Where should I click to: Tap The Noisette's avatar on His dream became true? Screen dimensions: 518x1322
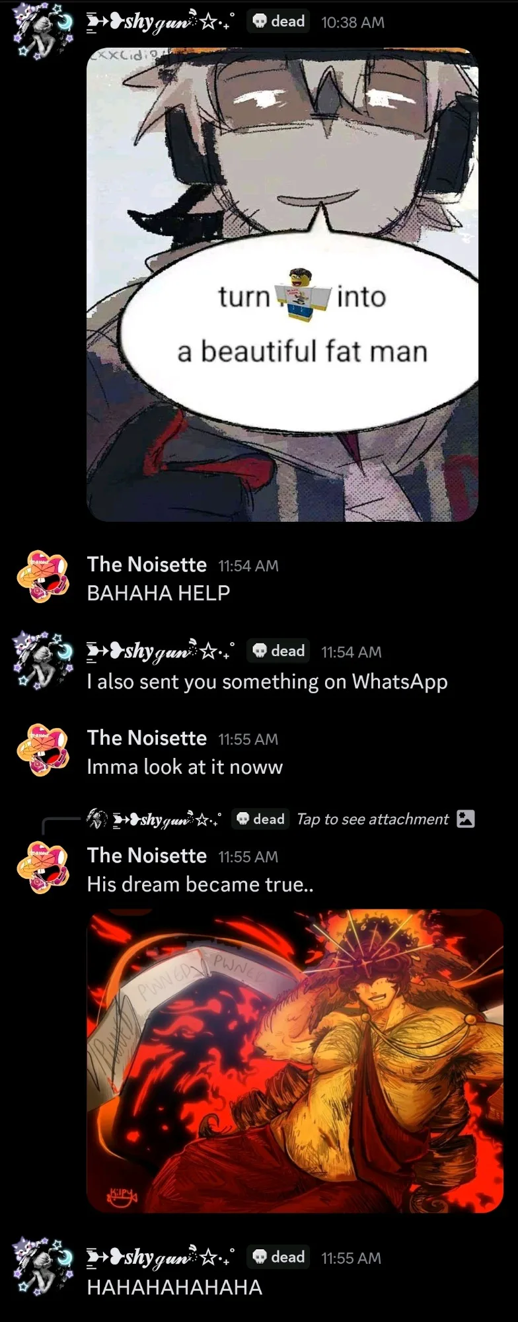coord(44,868)
